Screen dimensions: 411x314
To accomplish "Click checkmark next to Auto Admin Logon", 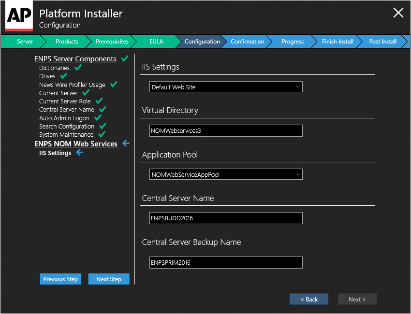I will tap(98, 117).
